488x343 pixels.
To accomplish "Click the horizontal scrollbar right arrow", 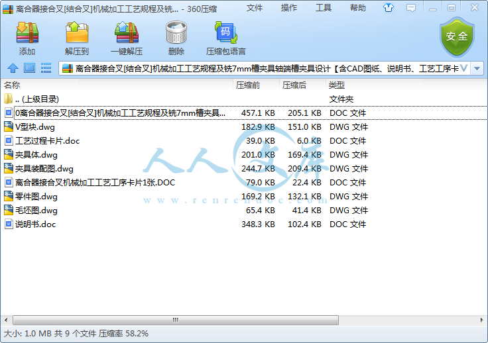I will click(x=481, y=320).
